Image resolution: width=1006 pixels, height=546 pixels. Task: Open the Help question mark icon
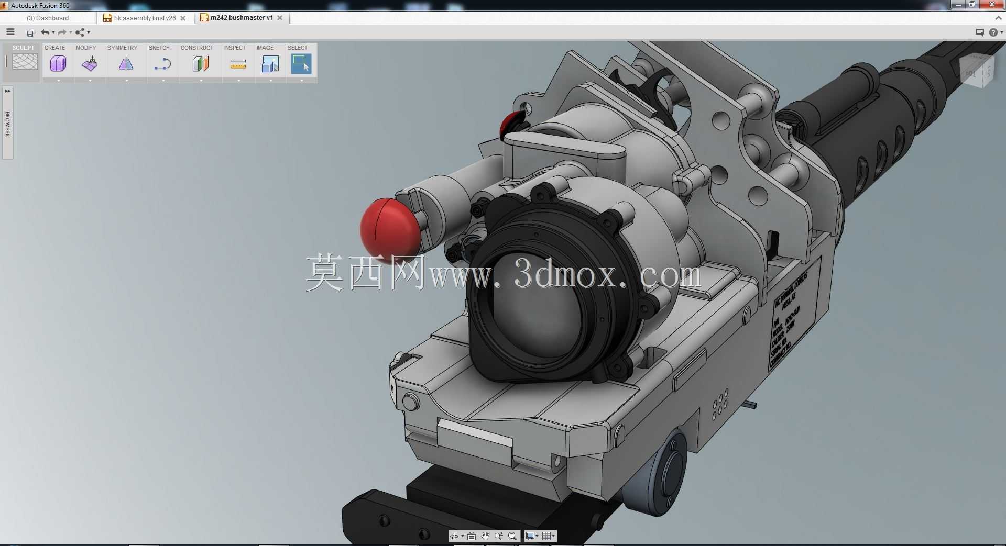(x=993, y=32)
